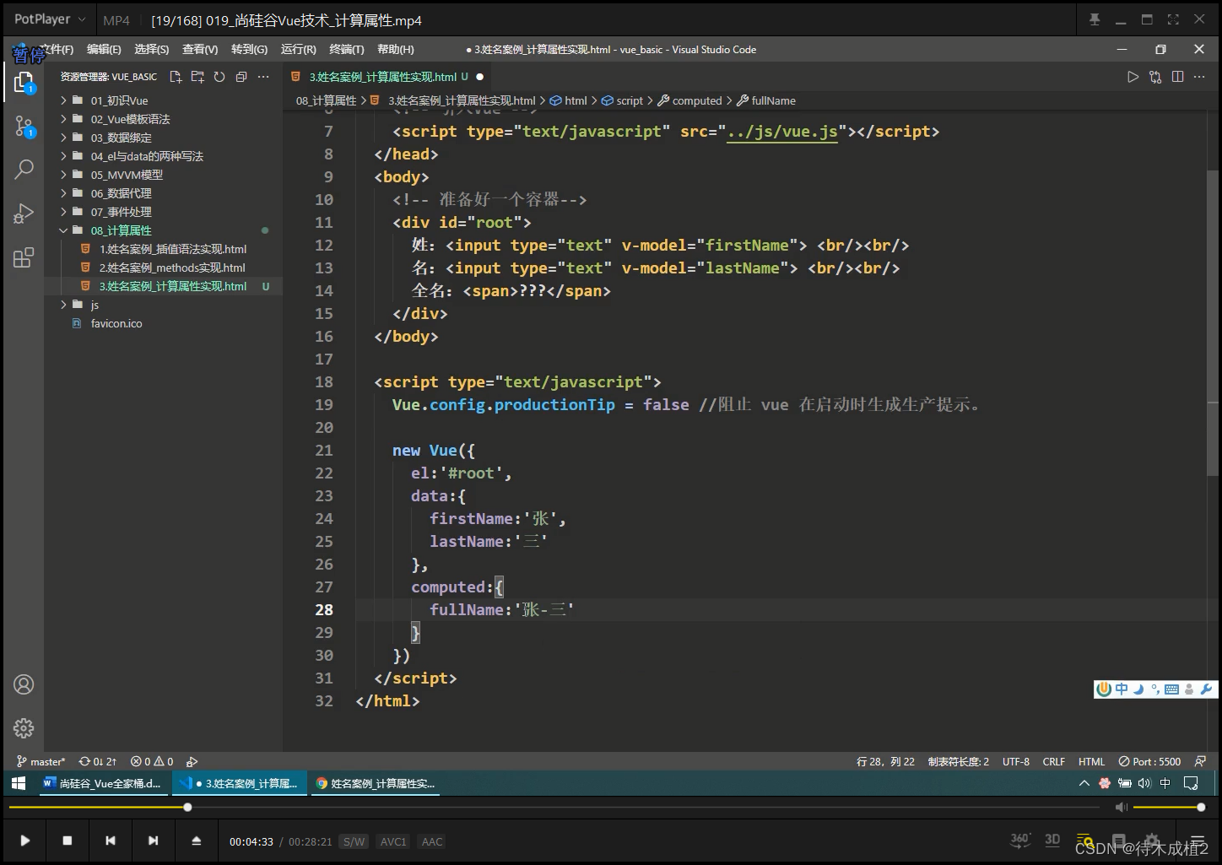Open the Run and Debug view

pyautogui.click(x=24, y=214)
